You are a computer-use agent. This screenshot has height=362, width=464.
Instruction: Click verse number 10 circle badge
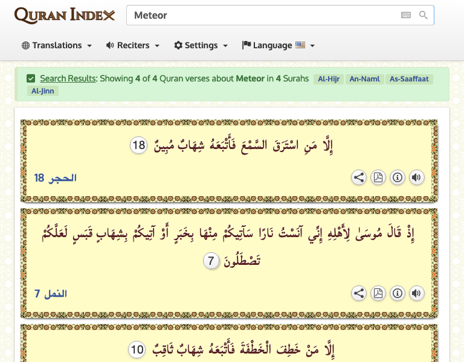point(137,349)
